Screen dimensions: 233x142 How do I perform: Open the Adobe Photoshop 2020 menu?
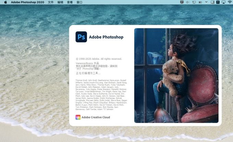pos(27,2)
